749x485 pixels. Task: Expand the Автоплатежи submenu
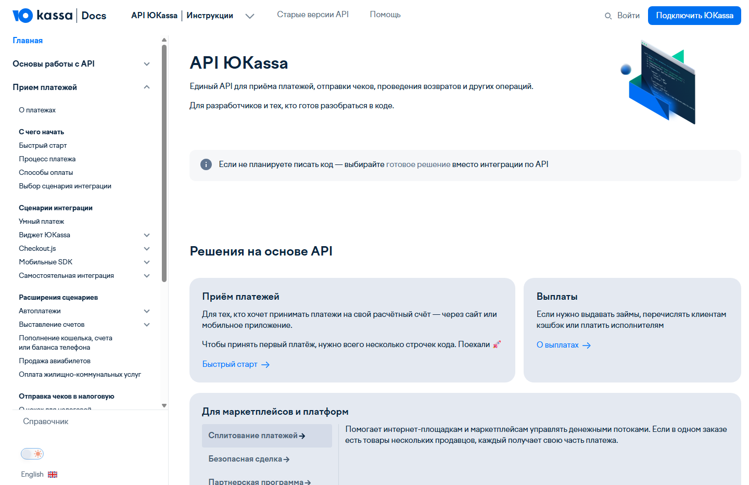147,311
